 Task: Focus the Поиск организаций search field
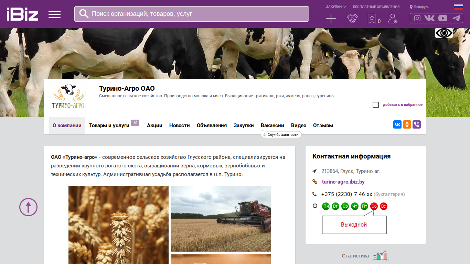pyautogui.click(x=192, y=14)
